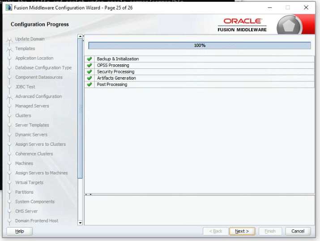
Task: Click the wizard application icon in title bar
Action: (x=9, y=8)
